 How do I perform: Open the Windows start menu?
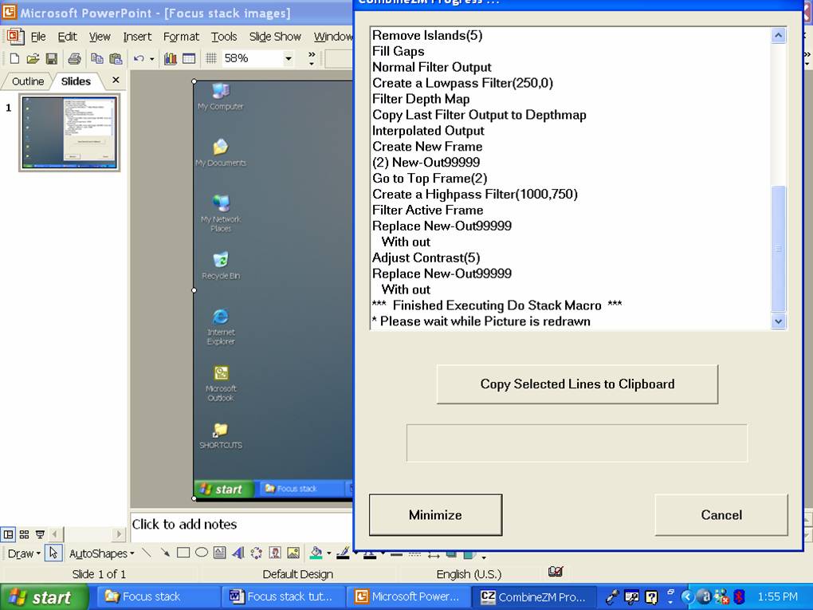(45, 597)
